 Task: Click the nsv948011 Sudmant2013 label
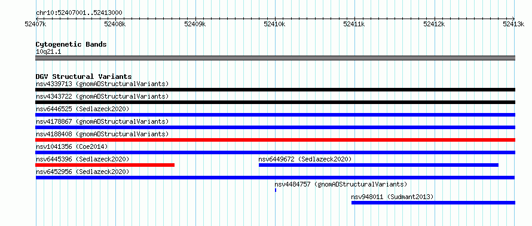click(x=392, y=197)
